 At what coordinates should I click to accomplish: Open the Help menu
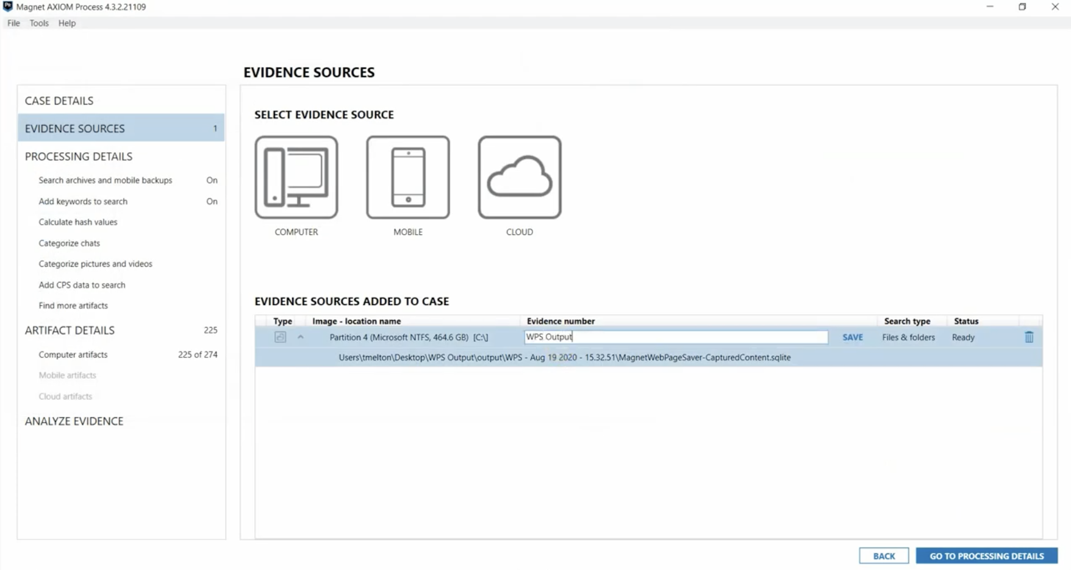[67, 23]
